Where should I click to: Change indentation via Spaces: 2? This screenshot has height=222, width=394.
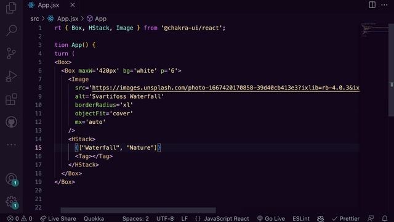(x=135, y=218)
